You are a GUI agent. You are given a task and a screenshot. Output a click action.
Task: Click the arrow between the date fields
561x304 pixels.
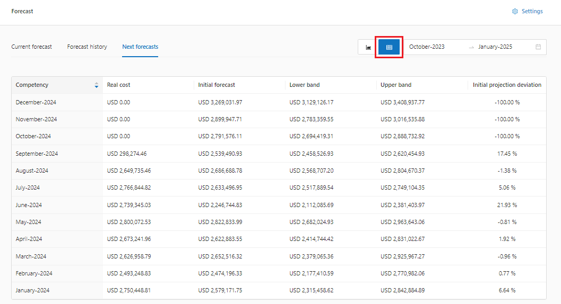point(471,47)
